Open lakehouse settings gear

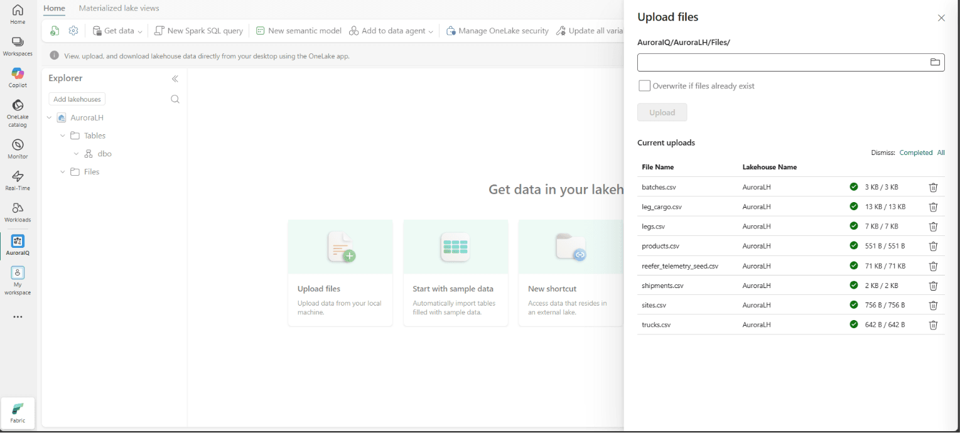tap(73, 31)
